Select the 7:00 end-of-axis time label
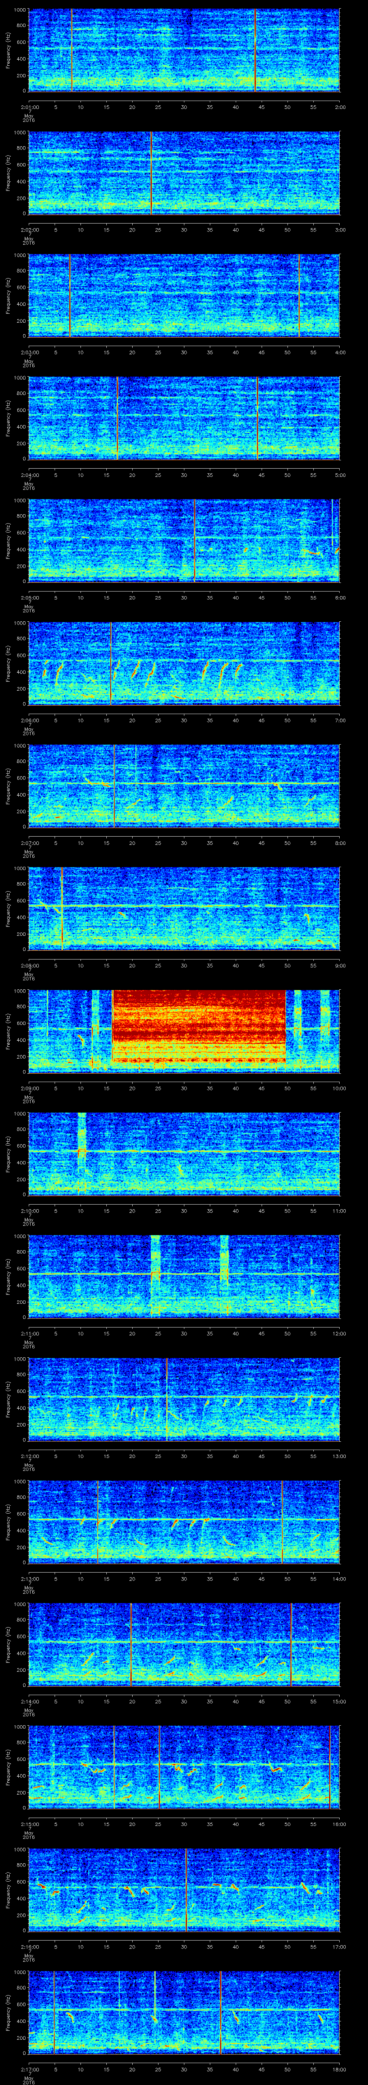This screenshot has width=368, height=2085. [x=340, y=721]
